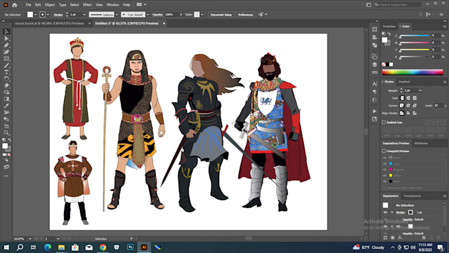Switch to the Gradient panel tab
This screenshot has width=449, height=253.
click(x=404, y=82)
